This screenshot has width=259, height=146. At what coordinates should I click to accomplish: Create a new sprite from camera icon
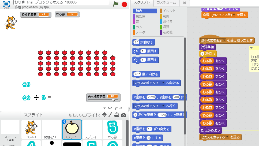tap(123, 115)
